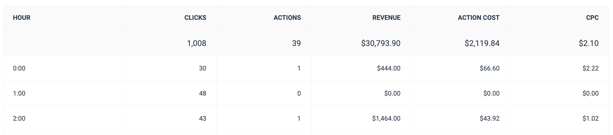
Task: Sort by the HOUR column header
Action: point(22,18)
